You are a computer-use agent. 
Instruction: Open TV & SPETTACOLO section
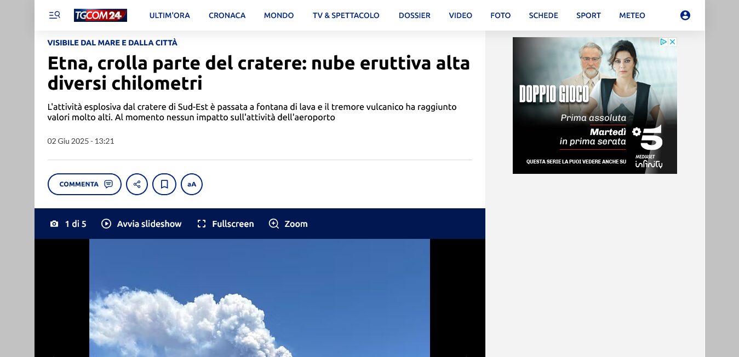(346, 15)
